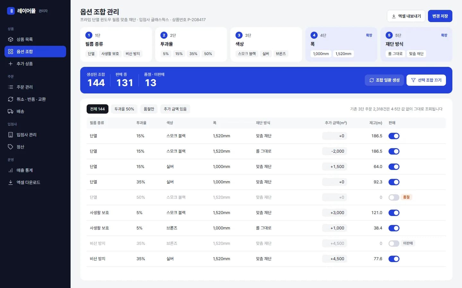Click the 1,520mm chip in 폭 card
Image resolution: width=462 pixels, height=288 pixels.
343,54
